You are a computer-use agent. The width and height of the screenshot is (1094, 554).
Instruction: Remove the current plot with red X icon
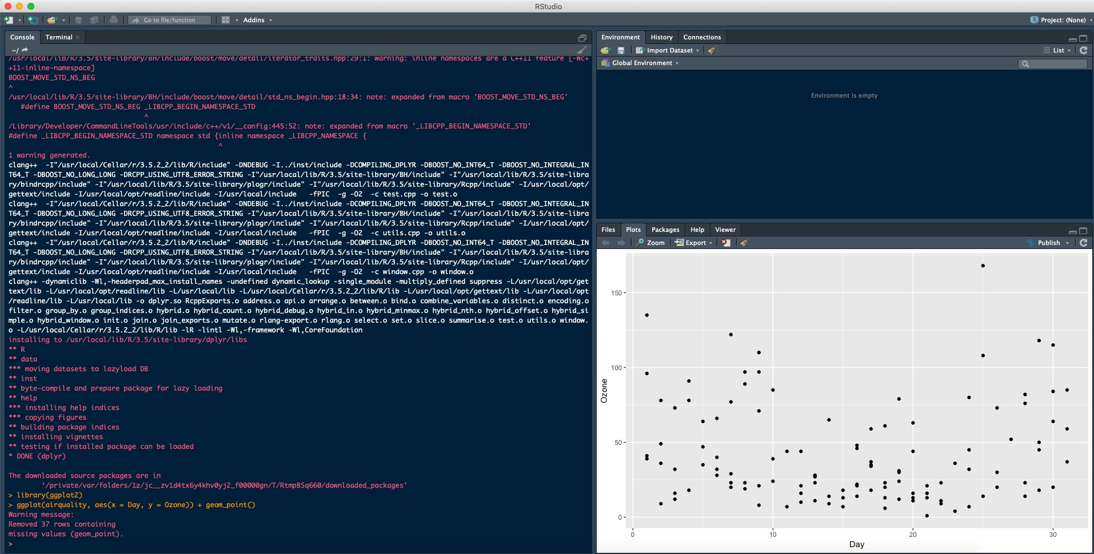click(726, 243)
